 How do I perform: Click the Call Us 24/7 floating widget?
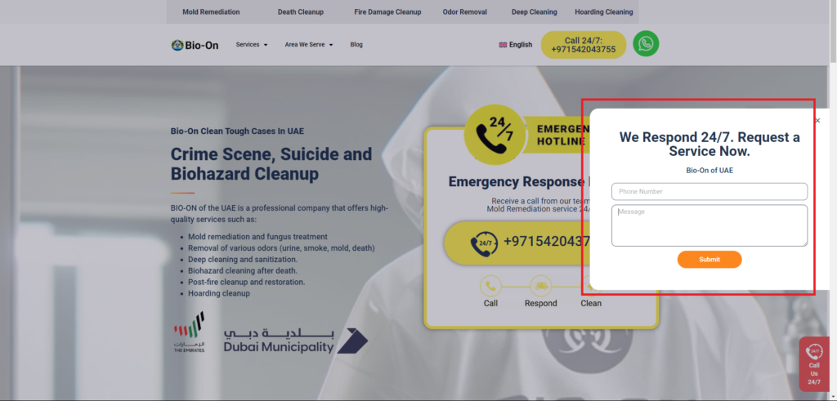(x=814, y=364)
